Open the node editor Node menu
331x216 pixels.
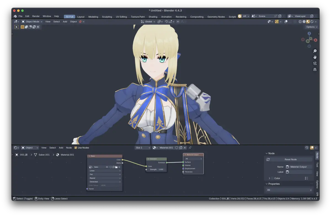[x=69, y=148]
